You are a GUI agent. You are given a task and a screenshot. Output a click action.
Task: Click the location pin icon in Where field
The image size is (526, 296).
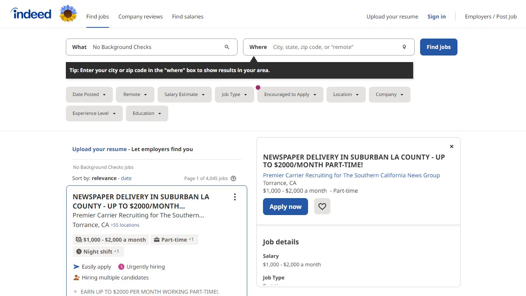click(404, 47)
